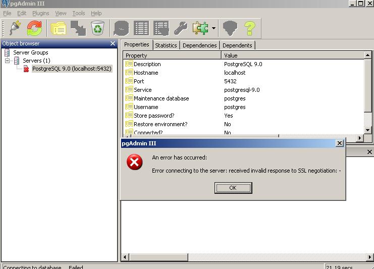This screenshot has height=269, width=374.
Task: Click the Help question mark icon
Action: pyautogui.click(x=249, y=28)
